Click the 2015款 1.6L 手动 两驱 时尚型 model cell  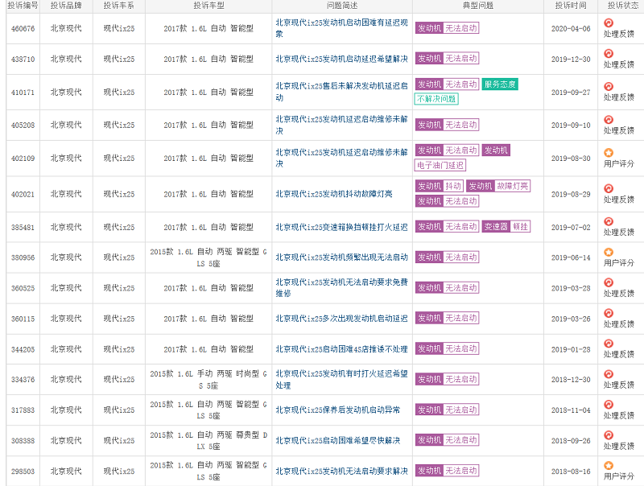[208, 380]
